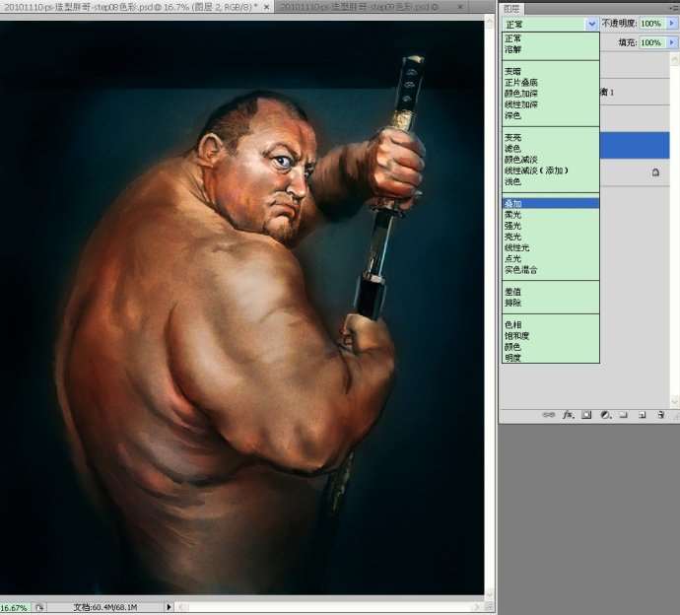Viewport: 680px width, 615px height.
Task: Click document size text 文档:60.4M/68.1M
Action: click(105, 608)
